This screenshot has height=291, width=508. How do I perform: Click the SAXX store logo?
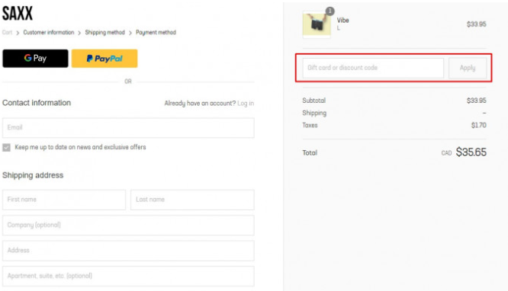pyautogui.click(x=18, y=14)
